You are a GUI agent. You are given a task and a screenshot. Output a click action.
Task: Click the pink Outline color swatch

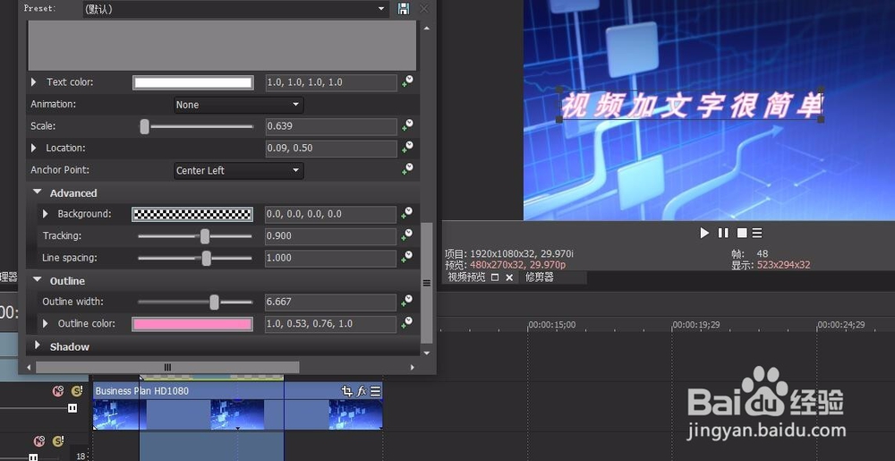(192, 323)
